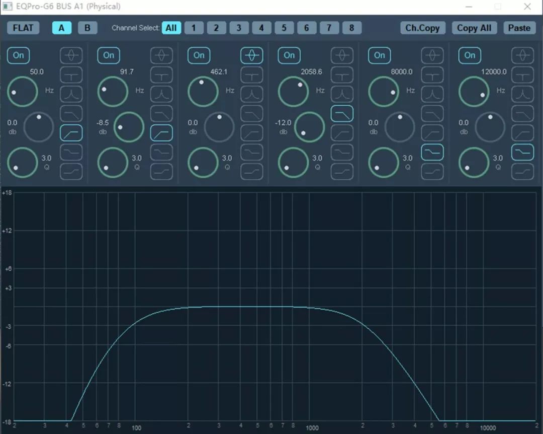The height and width of the screenshot is (434, 543).
Task: Select channel 3 in Channel Select
Action: [x=239, y=28]
